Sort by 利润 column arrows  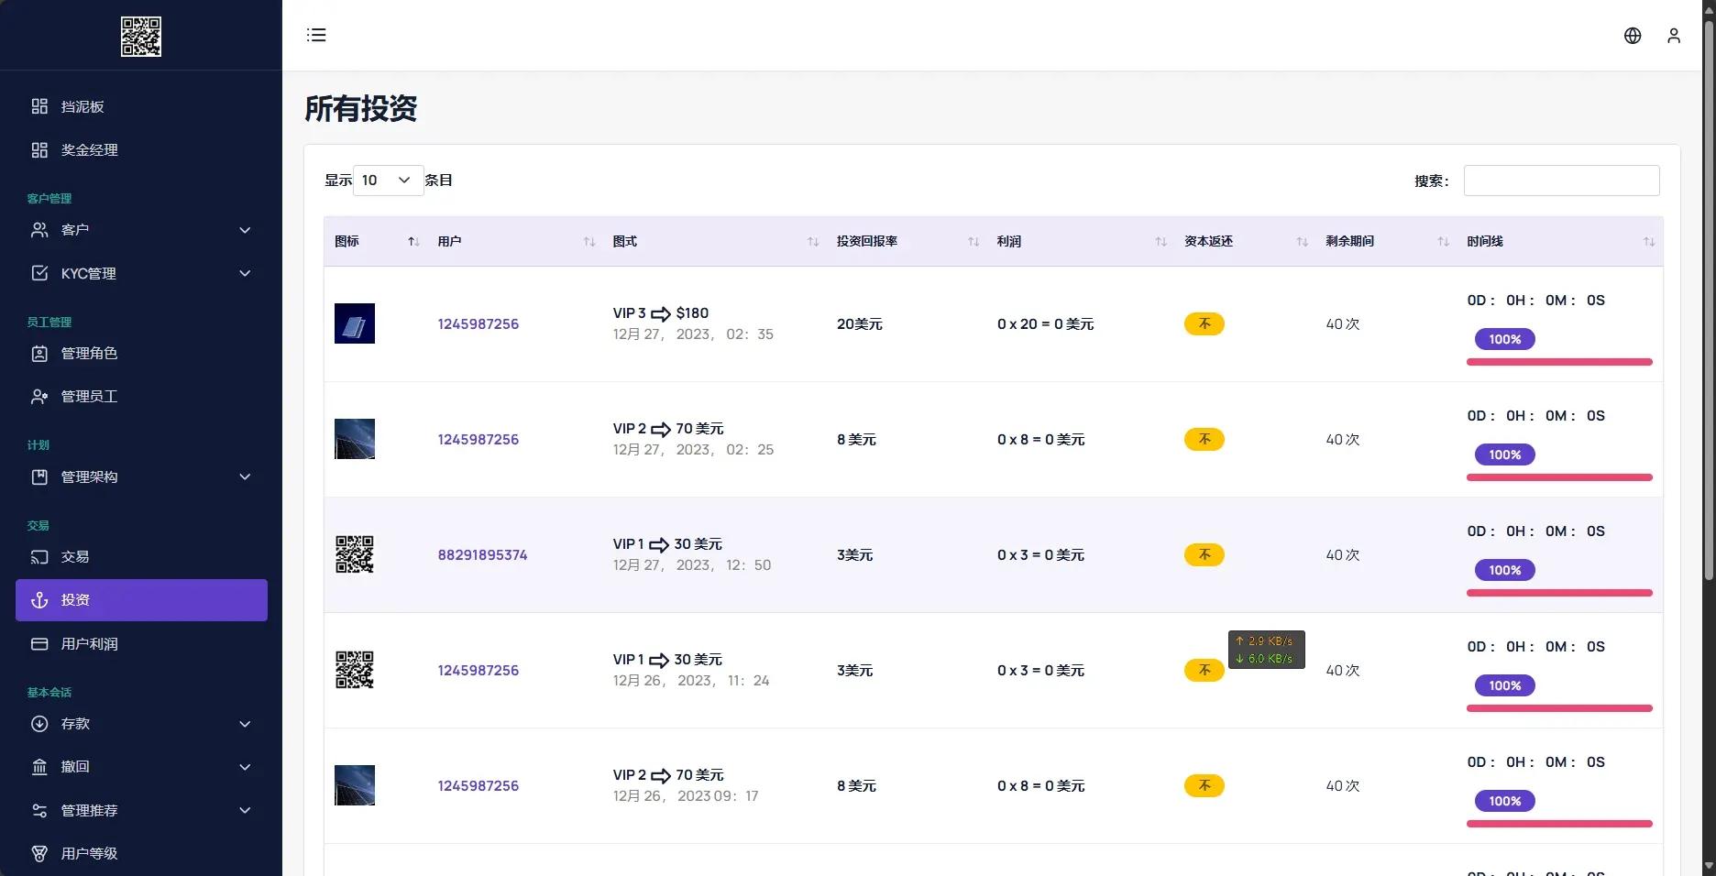1160,242
